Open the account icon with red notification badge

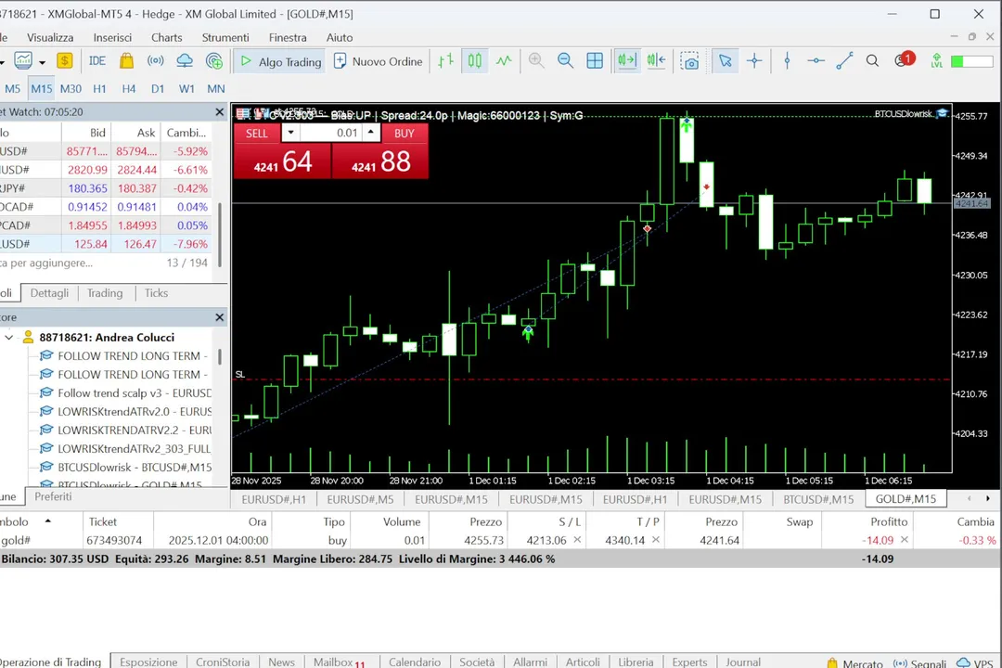[x=904, y=60]
